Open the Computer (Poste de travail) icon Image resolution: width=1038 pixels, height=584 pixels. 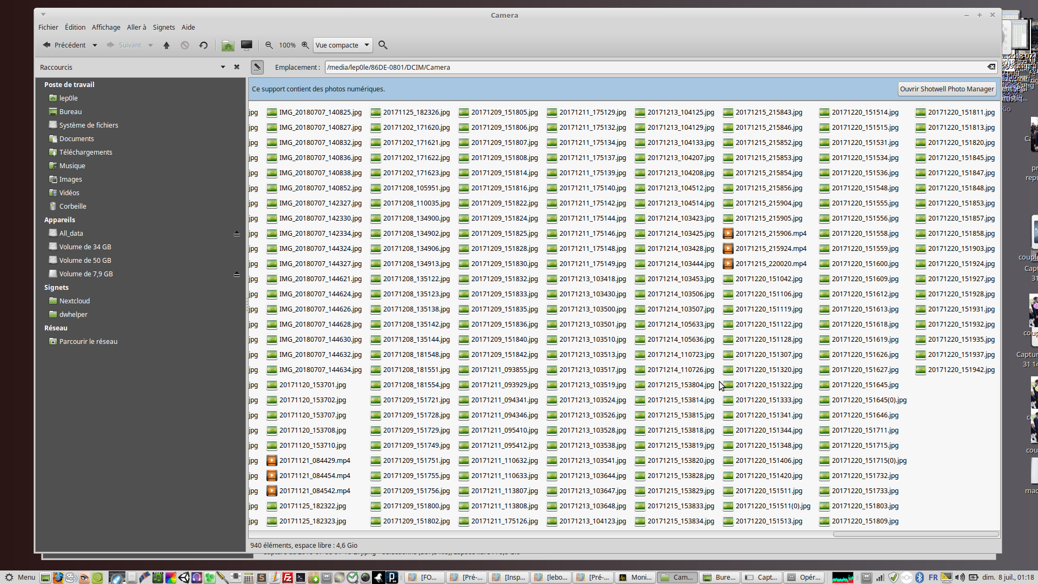247,45
